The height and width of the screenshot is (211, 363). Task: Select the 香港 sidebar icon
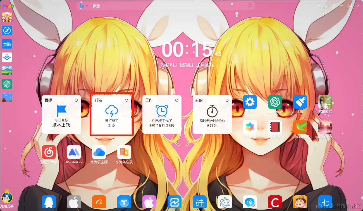point(7,44)
